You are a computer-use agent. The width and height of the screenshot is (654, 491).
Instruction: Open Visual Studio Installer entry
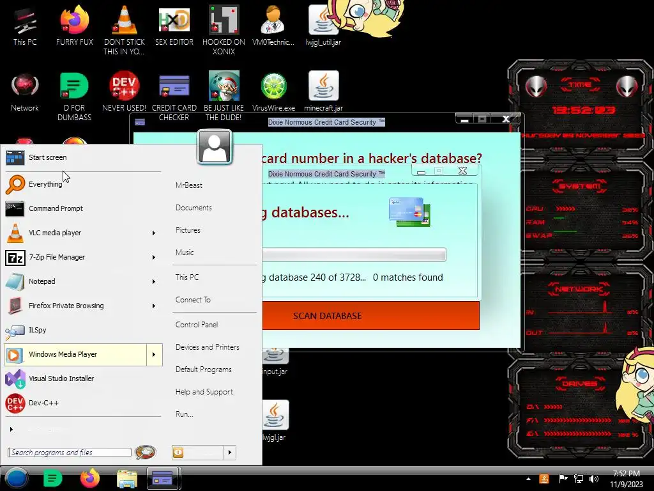[82, 378]
